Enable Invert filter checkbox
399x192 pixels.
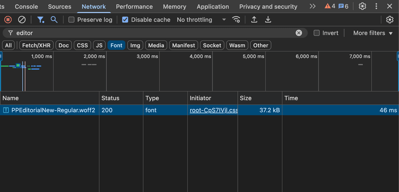click(317, 33)
